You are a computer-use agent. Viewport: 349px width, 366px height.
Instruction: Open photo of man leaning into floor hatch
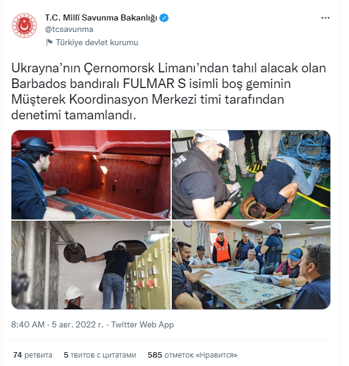coord(251,175)
